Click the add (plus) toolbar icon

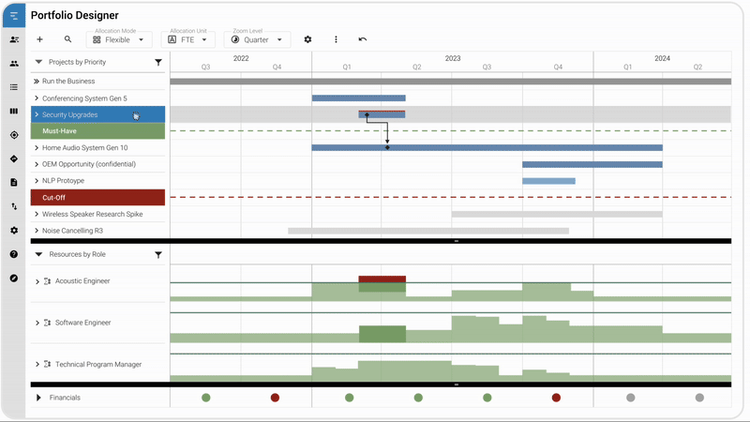(x=39, y=40)
